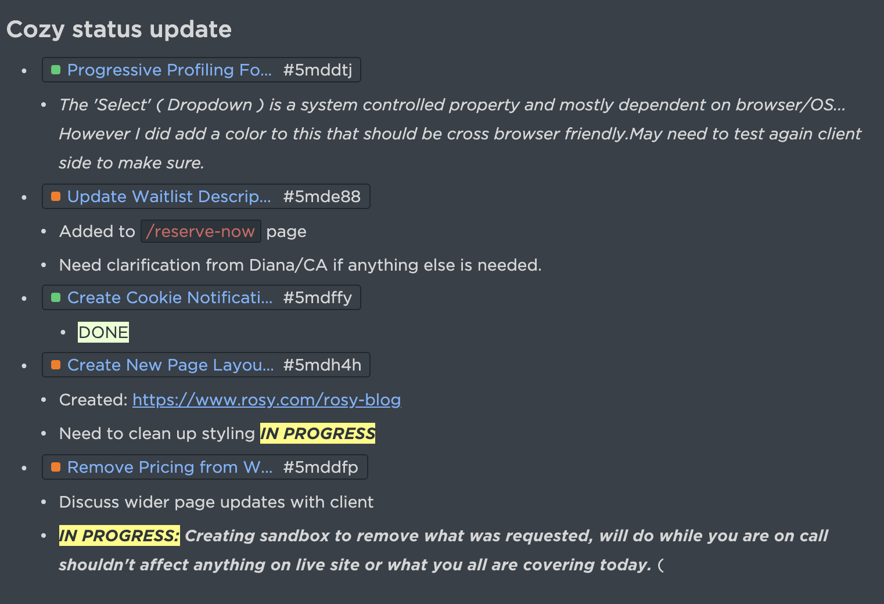Click task ID #5mddfp
884x604 pixels.
tap(321, 467)
